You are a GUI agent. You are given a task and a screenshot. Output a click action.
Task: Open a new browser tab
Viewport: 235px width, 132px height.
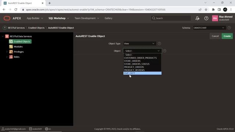50,3
